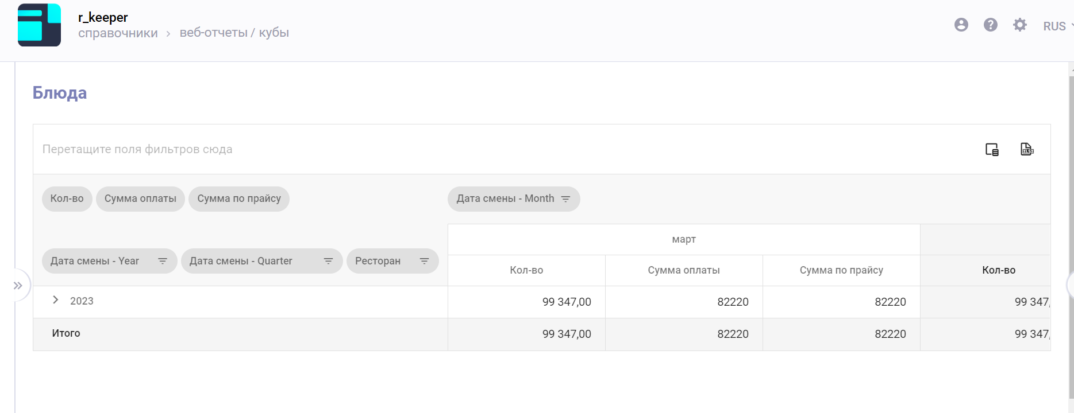The image size is (1074, 413).
Task: Open filter icon on Ресторан field
Action: click(x=424, y=261)
